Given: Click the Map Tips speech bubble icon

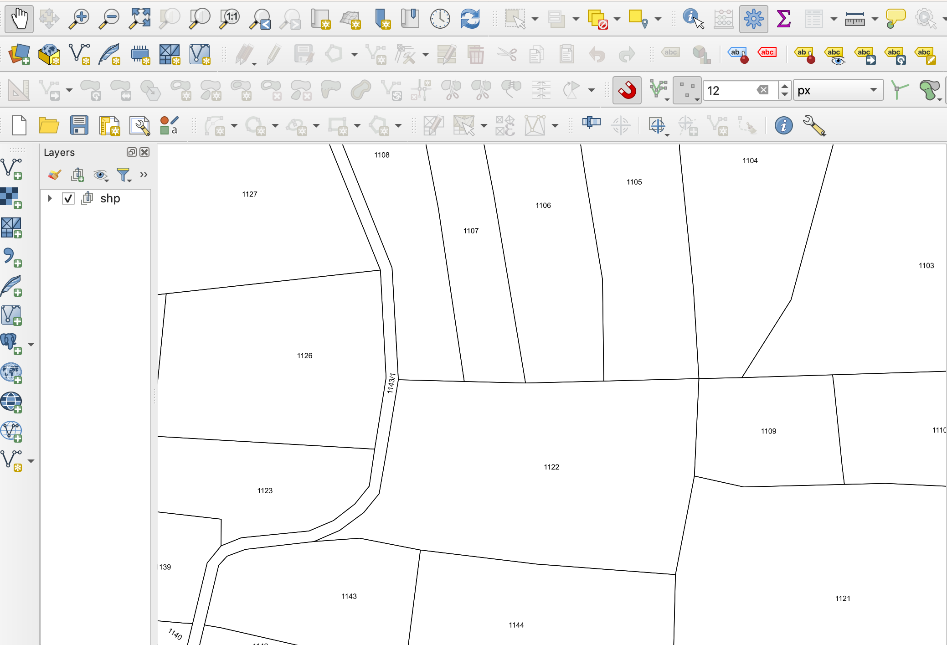Looking at the screenshot, I should click(895, 19).
